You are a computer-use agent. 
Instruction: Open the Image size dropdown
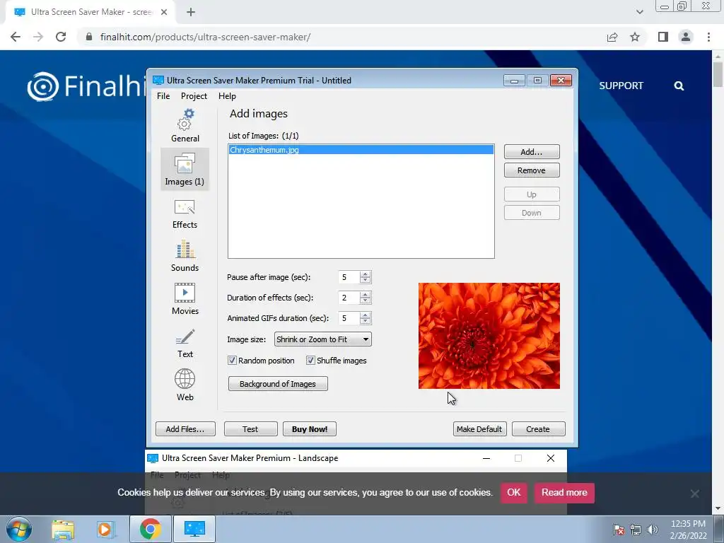322,339
